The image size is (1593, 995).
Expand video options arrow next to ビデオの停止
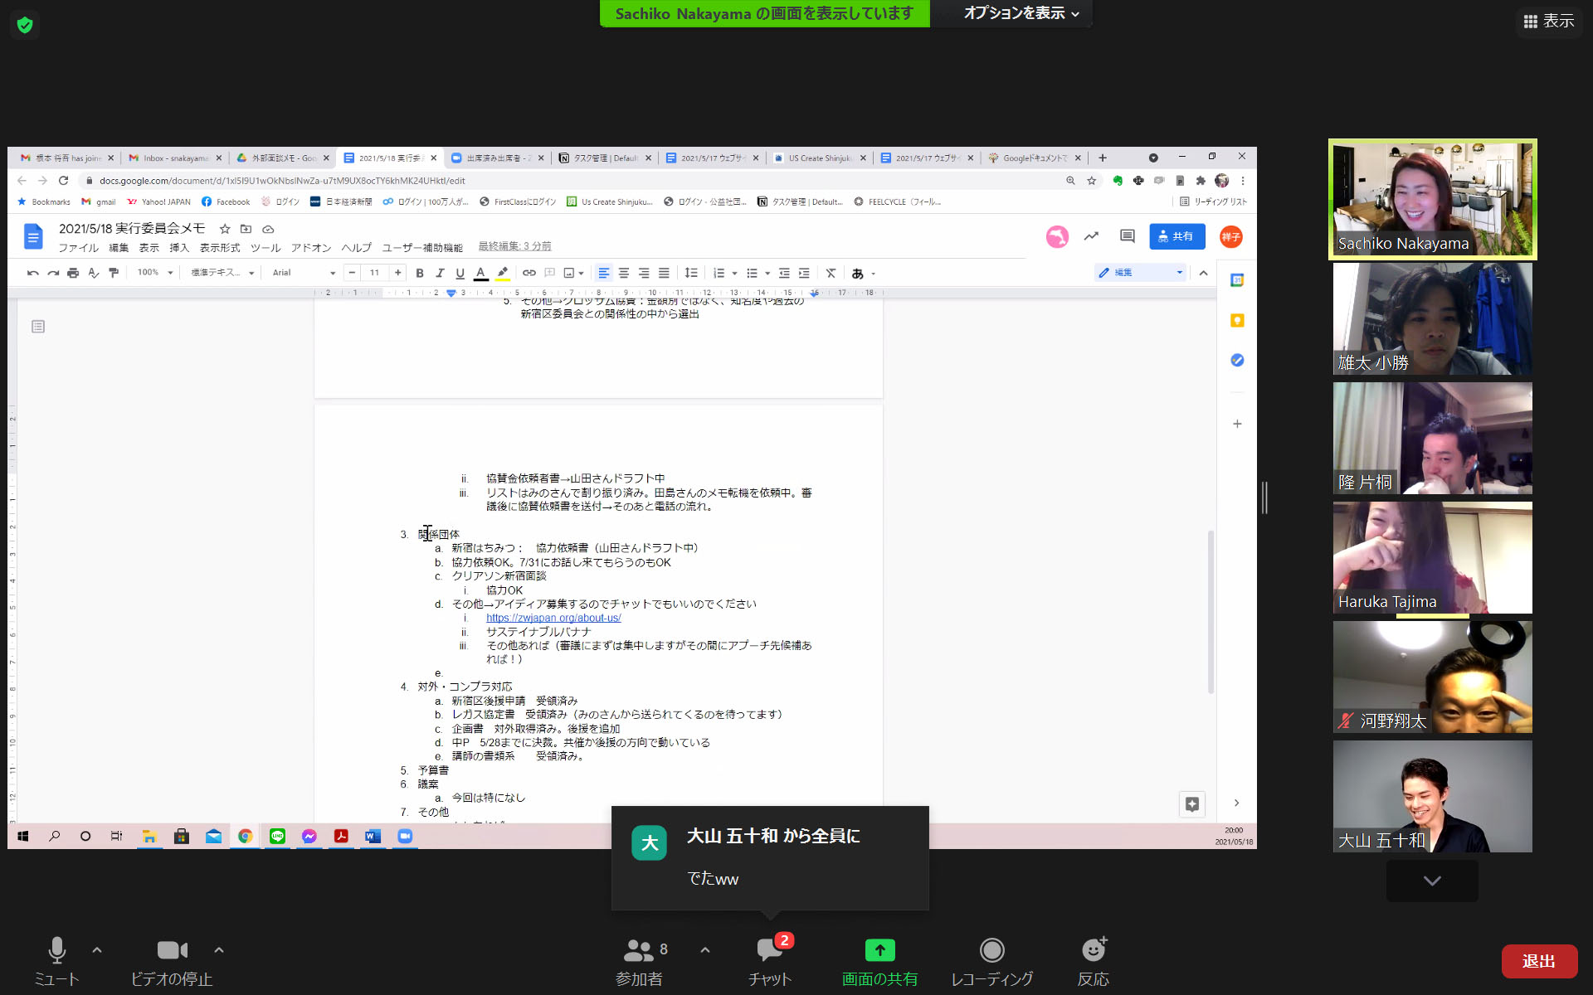pyautogui.click(x=219, y=949)
